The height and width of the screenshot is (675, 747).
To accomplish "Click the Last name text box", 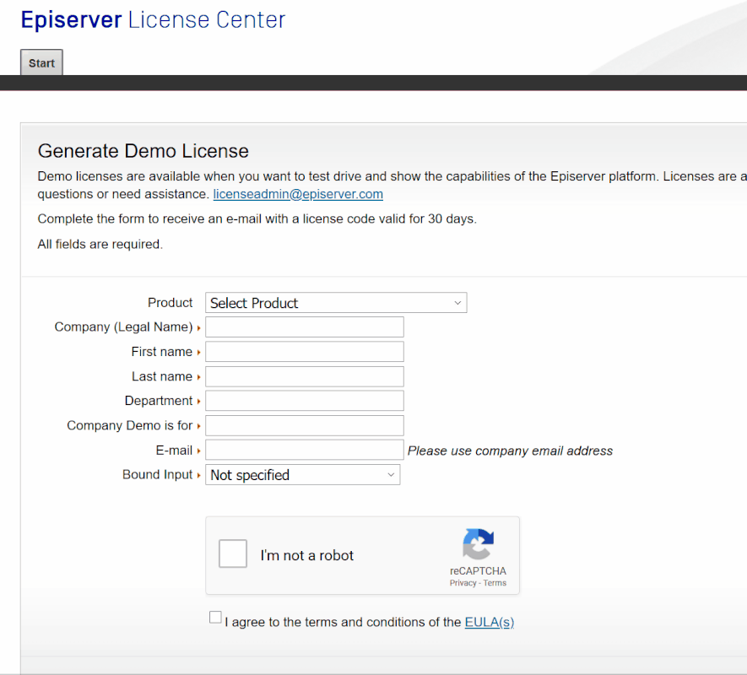I will (x=305, y=376).
